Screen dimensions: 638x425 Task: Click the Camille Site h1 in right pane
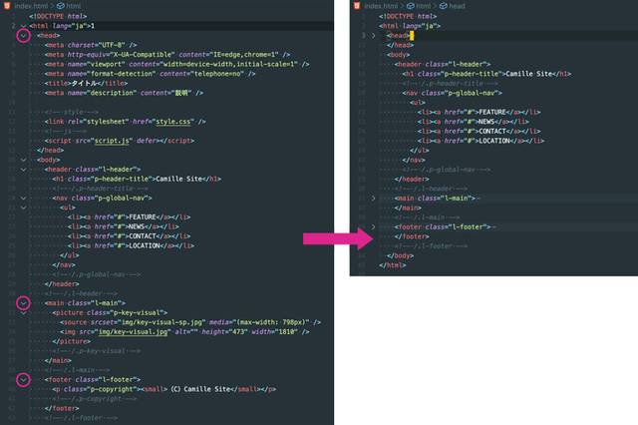pos(487,74)
